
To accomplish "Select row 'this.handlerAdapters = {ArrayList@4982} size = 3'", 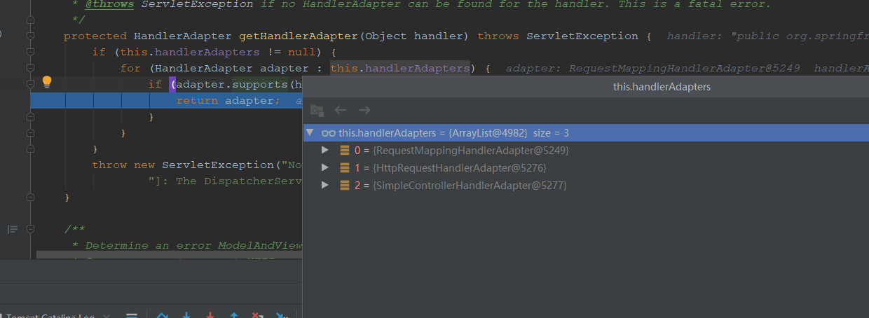I will pos(586,133).
